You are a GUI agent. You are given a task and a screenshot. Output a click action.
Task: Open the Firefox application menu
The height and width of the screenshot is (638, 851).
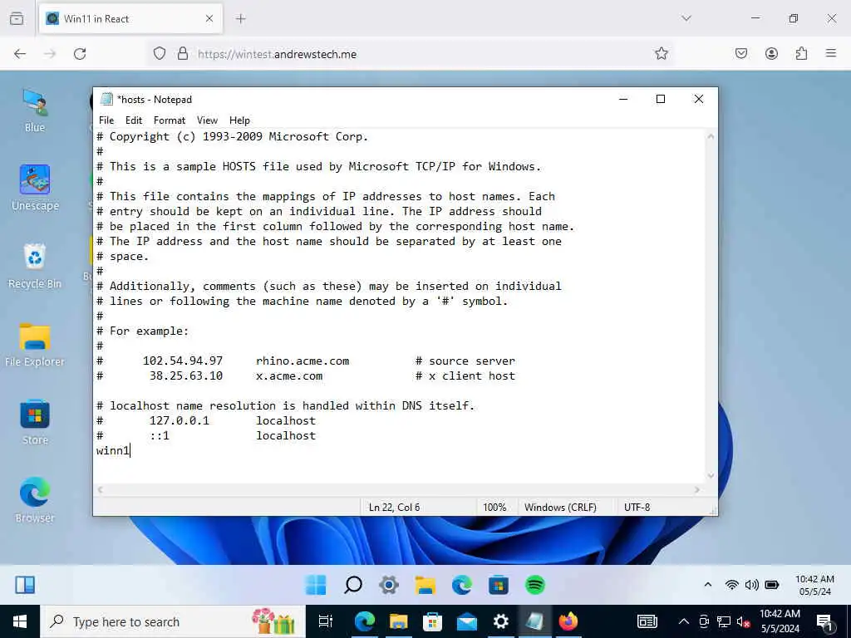coord(831,54)
